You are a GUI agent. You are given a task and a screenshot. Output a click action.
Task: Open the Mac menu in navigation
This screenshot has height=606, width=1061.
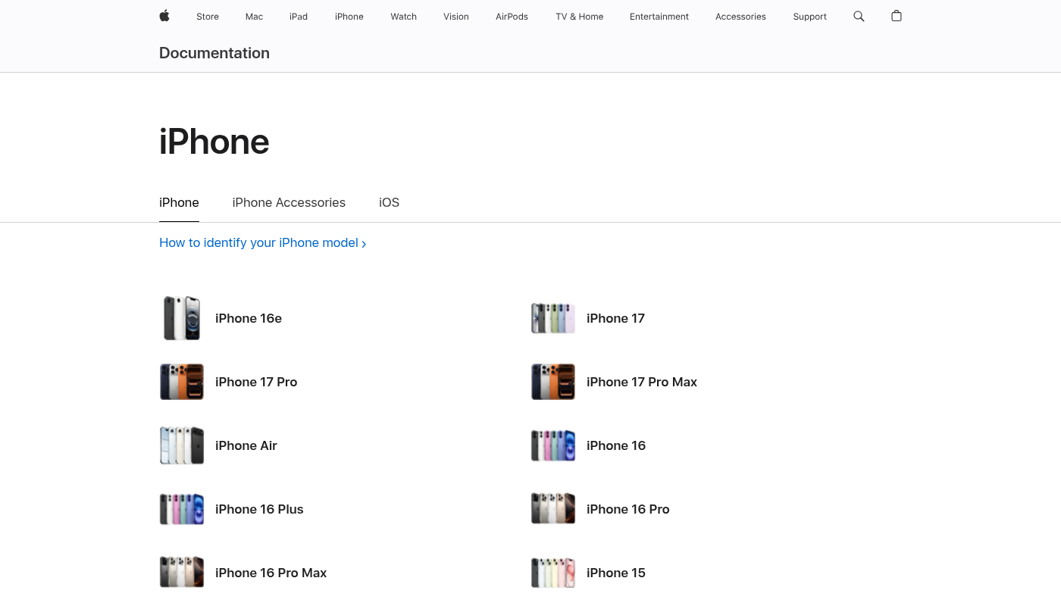[x=254, y=17]
